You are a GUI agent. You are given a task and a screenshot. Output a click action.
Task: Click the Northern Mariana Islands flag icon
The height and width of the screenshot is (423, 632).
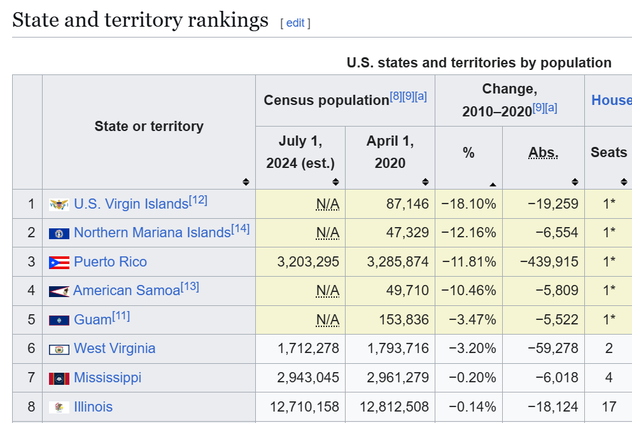pos(59,233)
